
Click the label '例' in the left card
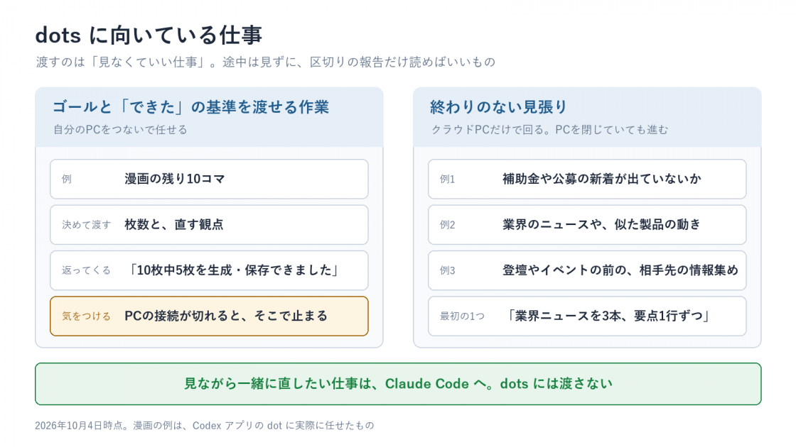pyautogui.click(x=67, y=179)
